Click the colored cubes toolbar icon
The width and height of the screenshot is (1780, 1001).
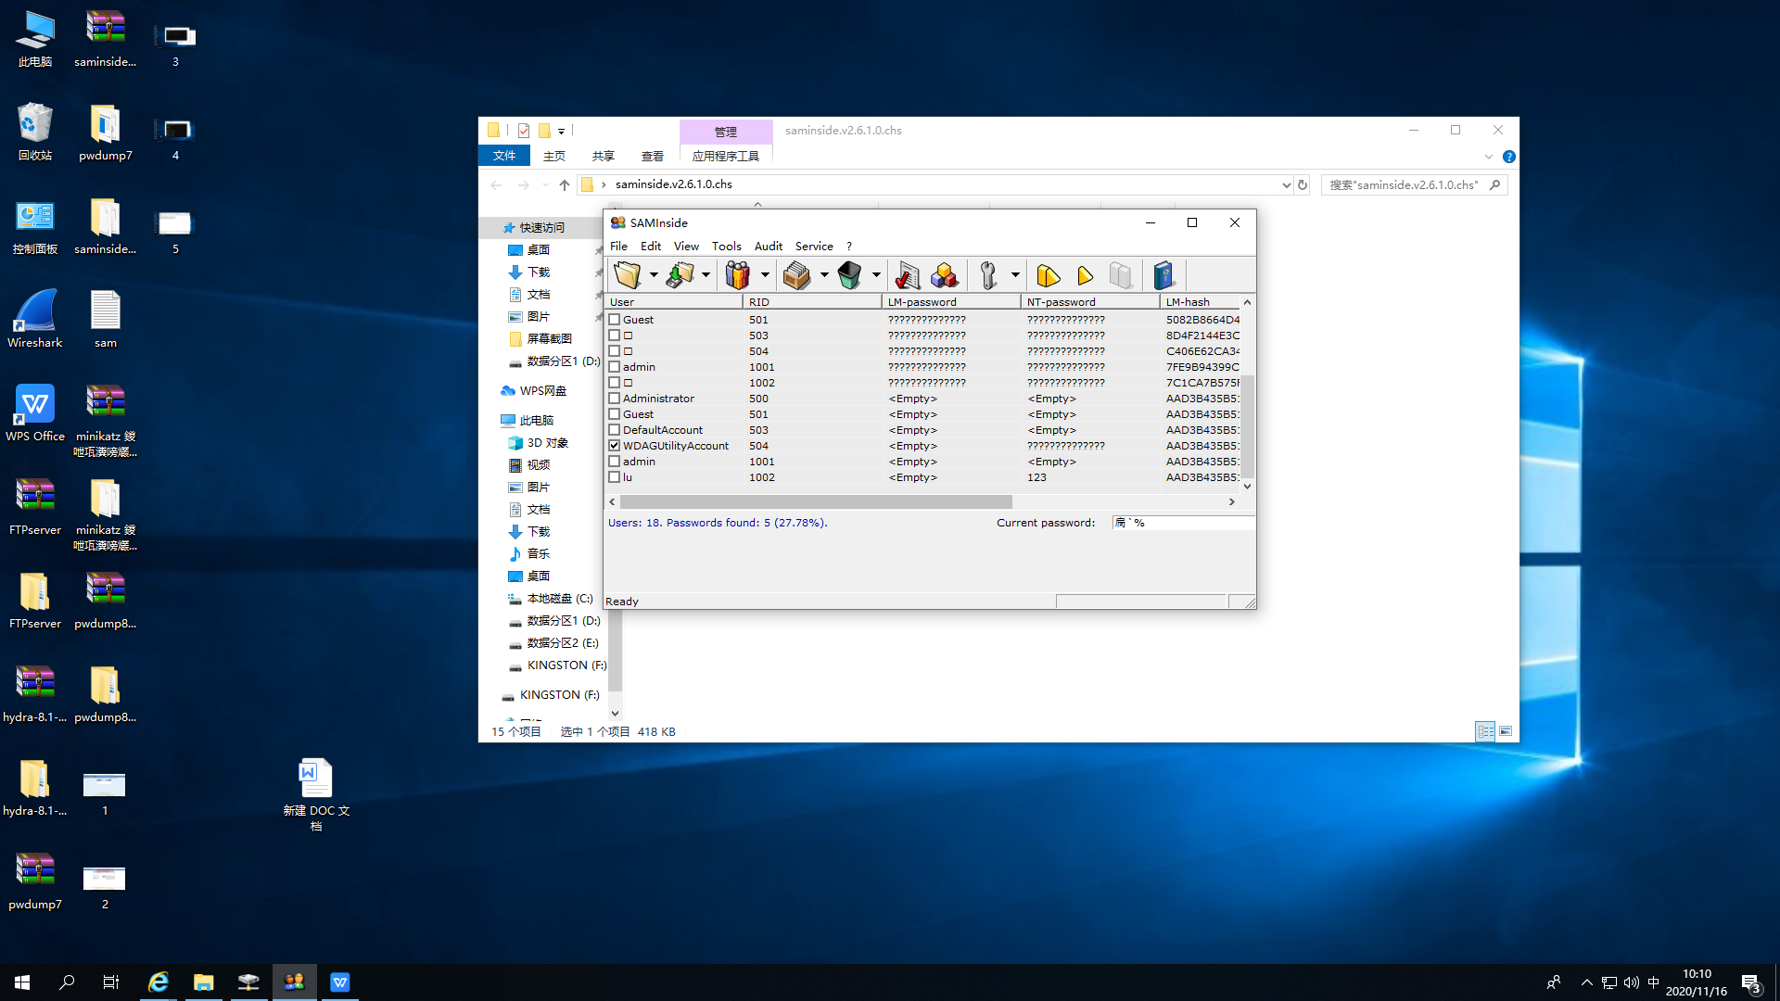tap(945, 275)
